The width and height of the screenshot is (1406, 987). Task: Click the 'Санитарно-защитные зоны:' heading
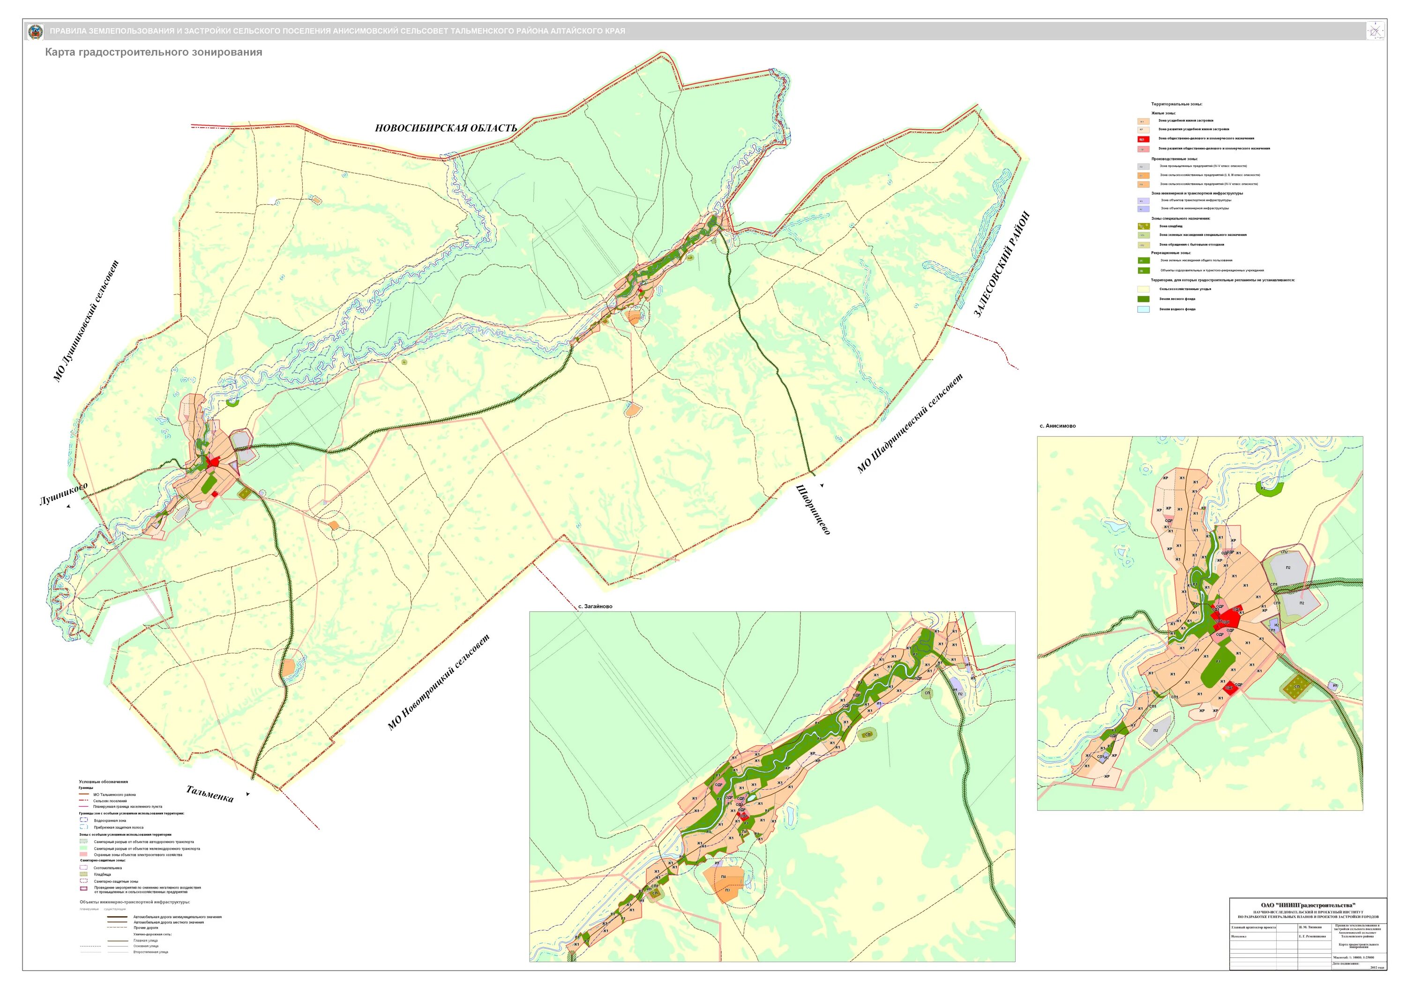coord(103,860)
